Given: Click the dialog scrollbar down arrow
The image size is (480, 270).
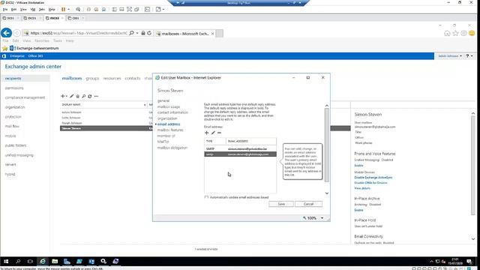Looking at the screenshot, I should coord(327,193).
